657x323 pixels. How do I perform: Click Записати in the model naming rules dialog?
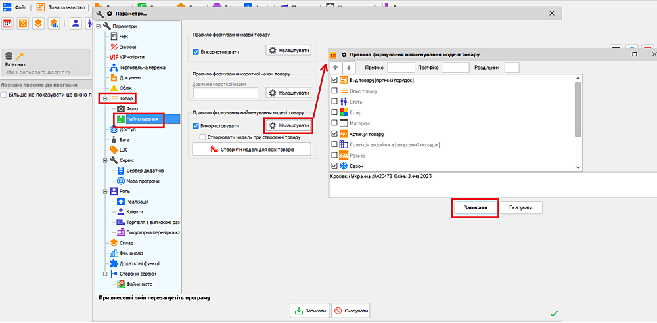(475, 207)
